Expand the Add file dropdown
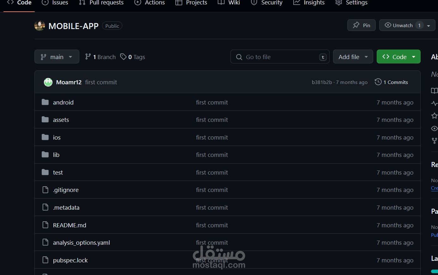Viewport: 438px width, 275px height. (x=353, y=57)
